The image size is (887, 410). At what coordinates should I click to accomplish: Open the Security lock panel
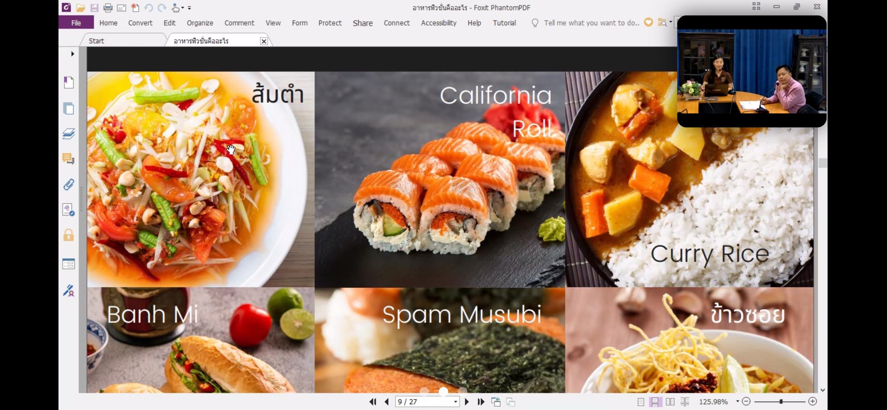(68, 235)
